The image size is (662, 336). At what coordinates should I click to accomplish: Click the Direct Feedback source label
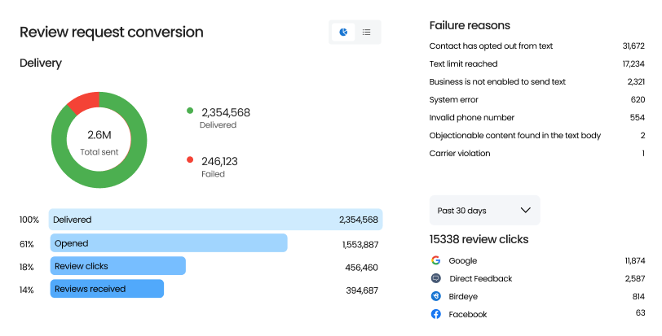[x=481, y=278]
